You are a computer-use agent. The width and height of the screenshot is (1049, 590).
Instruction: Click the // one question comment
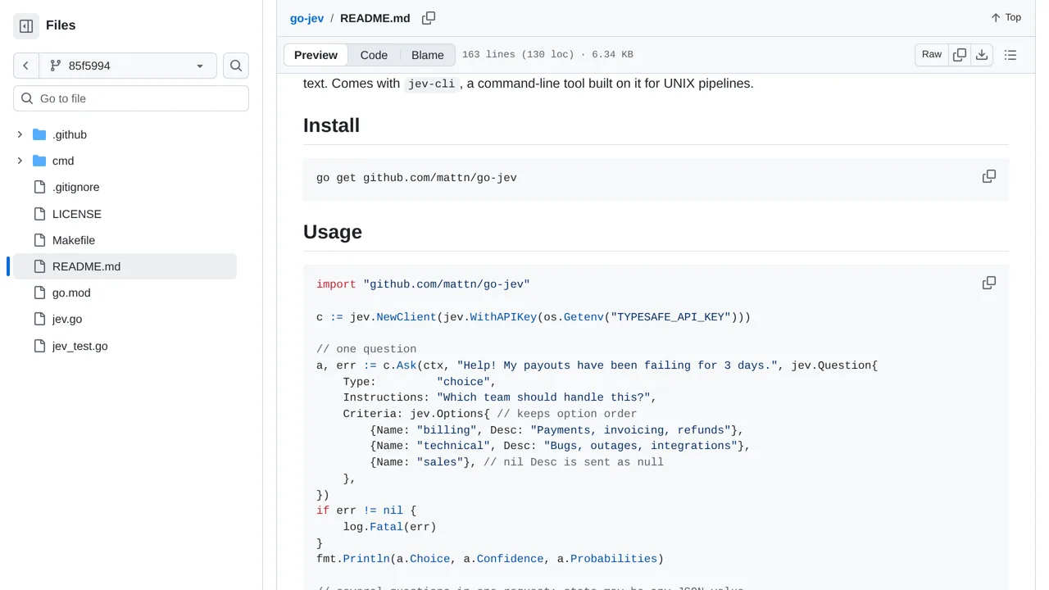[x=366, y=349]
